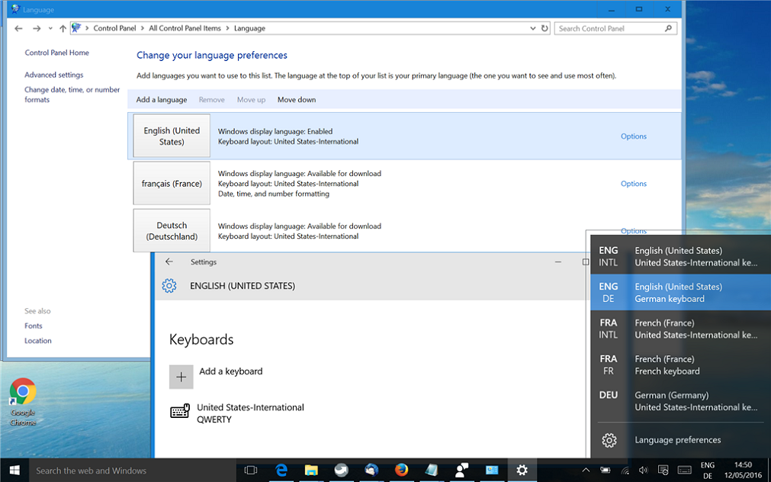Image resolution: width=771 pixels, height=482 pixels.
Task: Launch Firefox from the taskbar
Action: tap(402, 471)
